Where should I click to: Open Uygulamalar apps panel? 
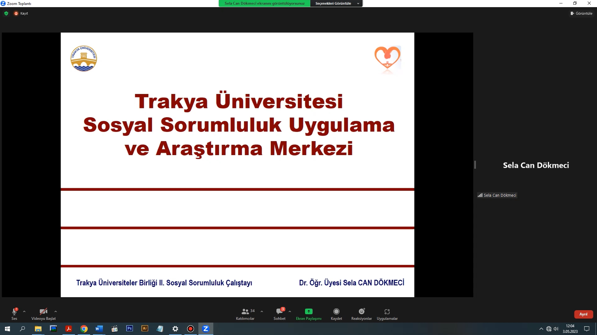click(x=387, y=314)
